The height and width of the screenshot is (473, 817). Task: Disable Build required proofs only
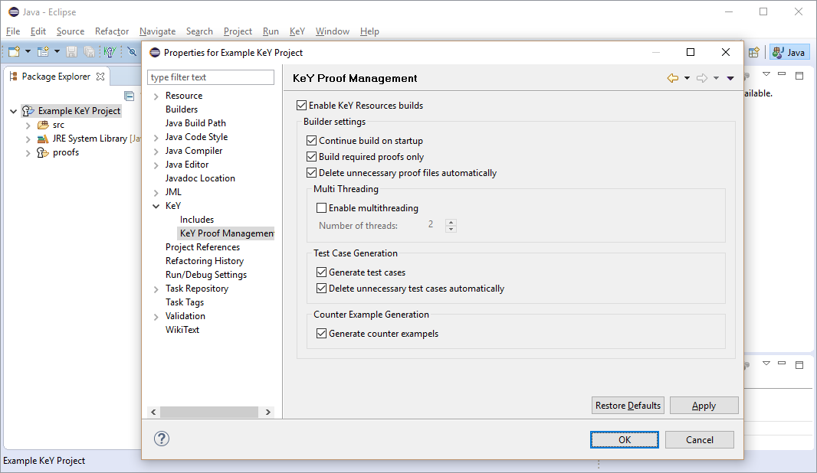click(x=312, y=157)
